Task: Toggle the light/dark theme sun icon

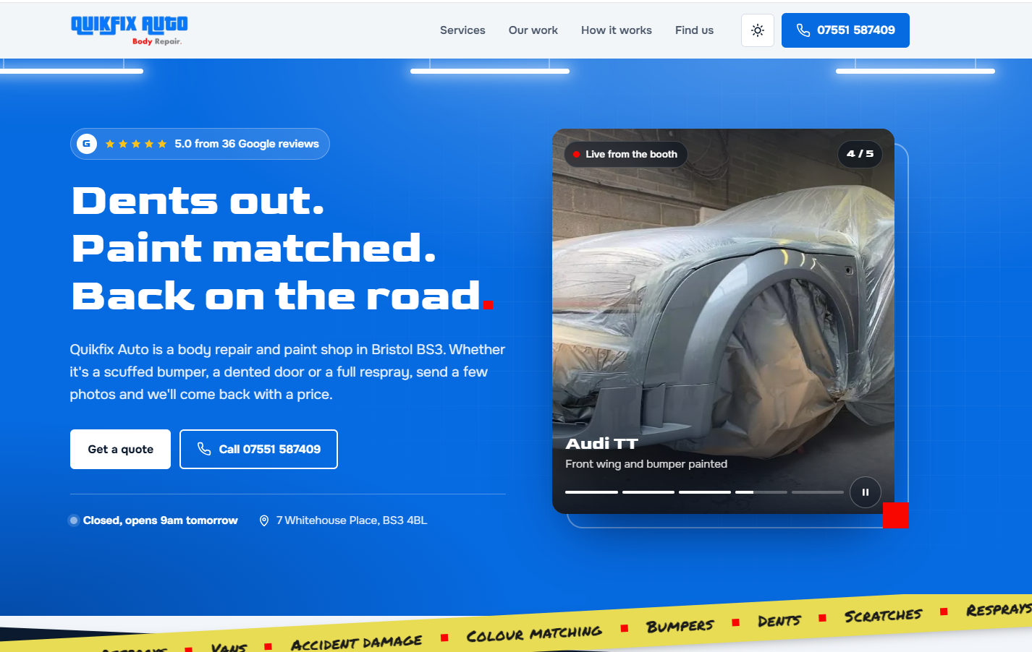Action: [758, 30]
